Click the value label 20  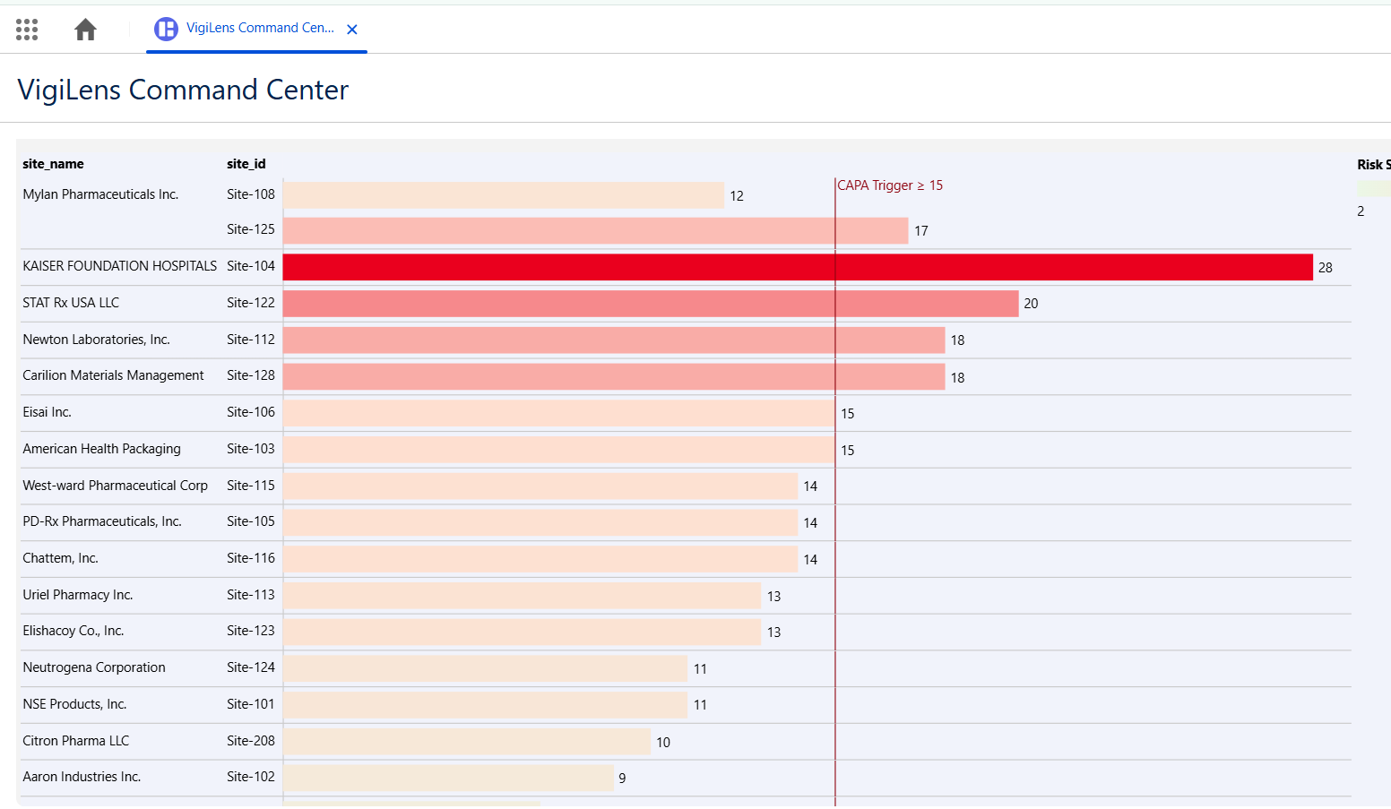(1031, 304)
